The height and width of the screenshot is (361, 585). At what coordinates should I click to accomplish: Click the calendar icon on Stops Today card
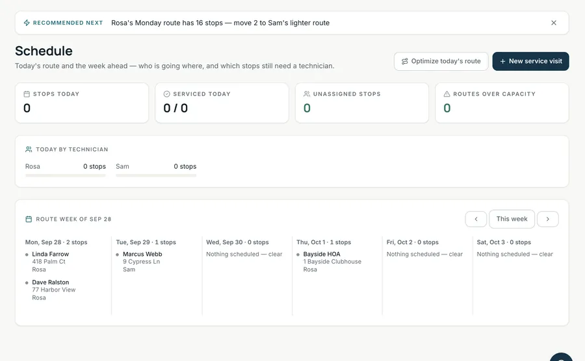click(x=27, y=94)
